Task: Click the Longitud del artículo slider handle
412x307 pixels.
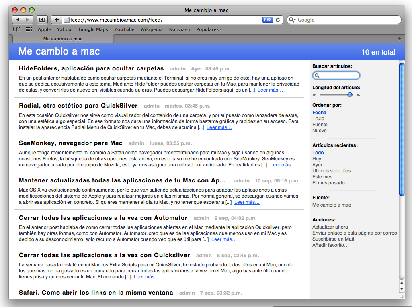Action: [x=350, y=95]
